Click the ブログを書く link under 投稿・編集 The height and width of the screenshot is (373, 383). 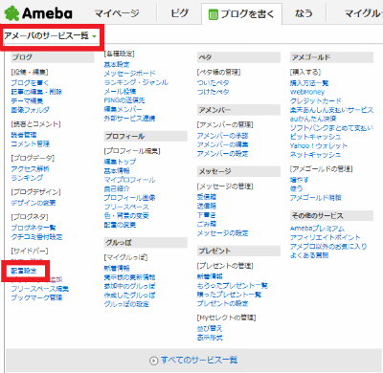click(30, 83)
